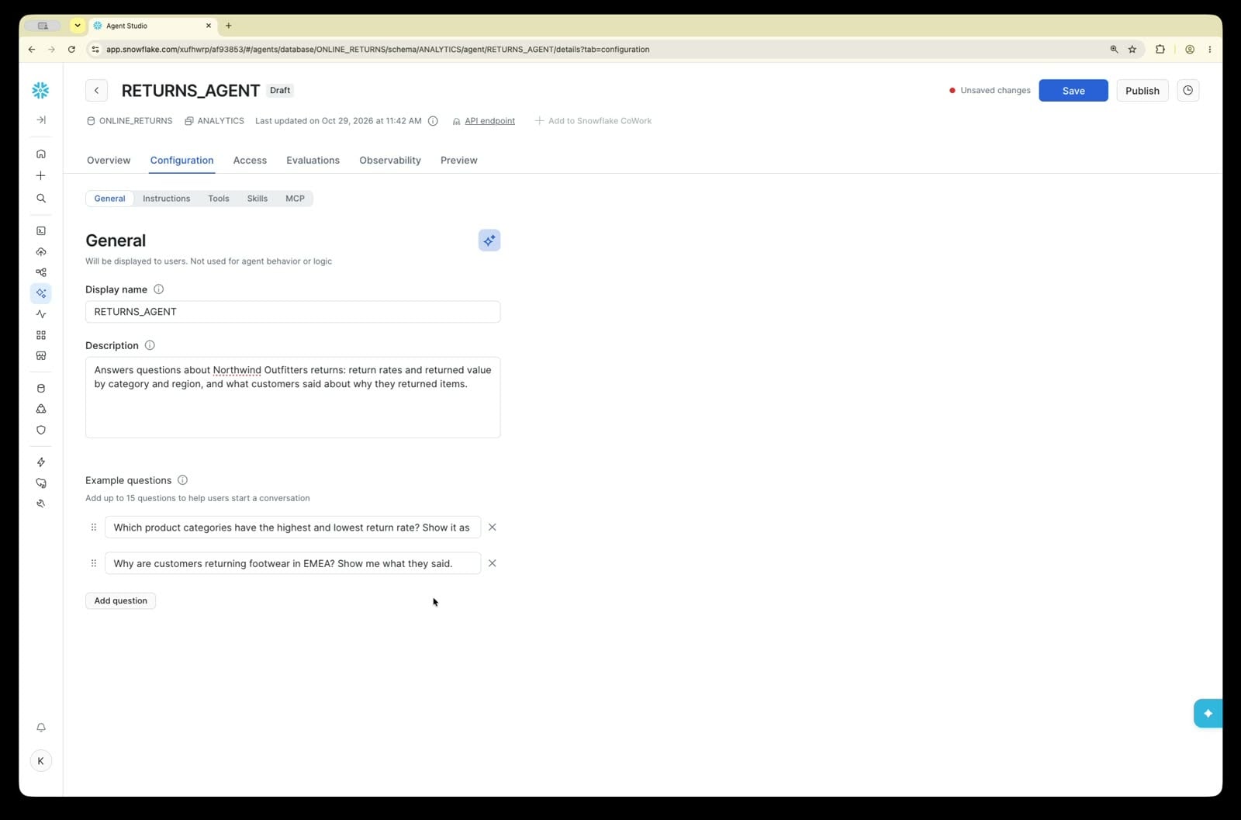Switch to the Overview tab
Screen dimensions: 1241x820
click(x=109, y=161)
